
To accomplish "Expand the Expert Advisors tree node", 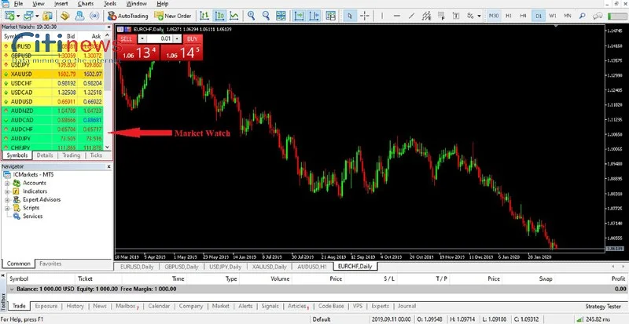I will pos(7,200).
